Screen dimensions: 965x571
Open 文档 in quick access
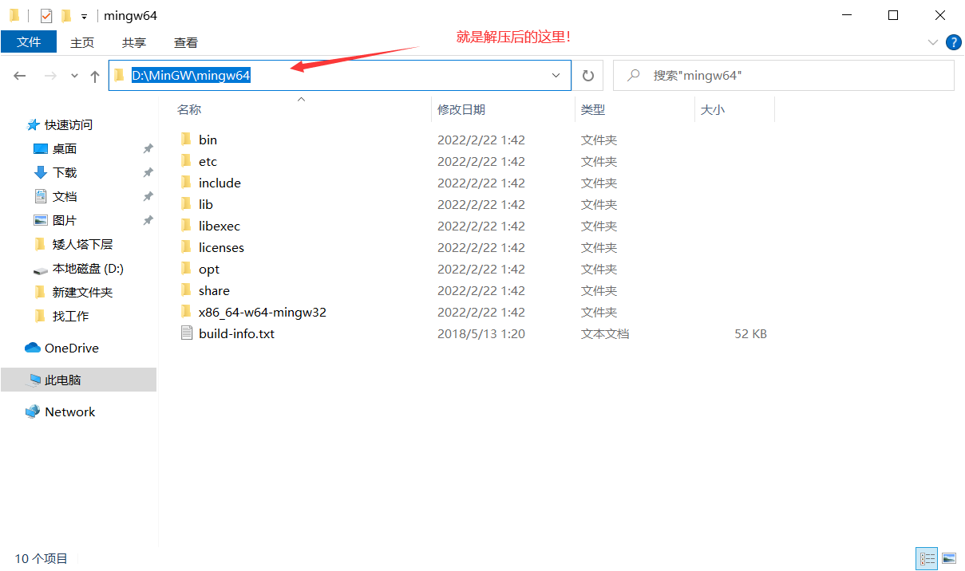(65, 196)
